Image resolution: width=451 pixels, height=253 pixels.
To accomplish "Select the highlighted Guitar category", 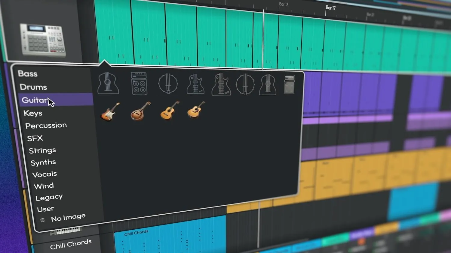I will coord(56,100).
